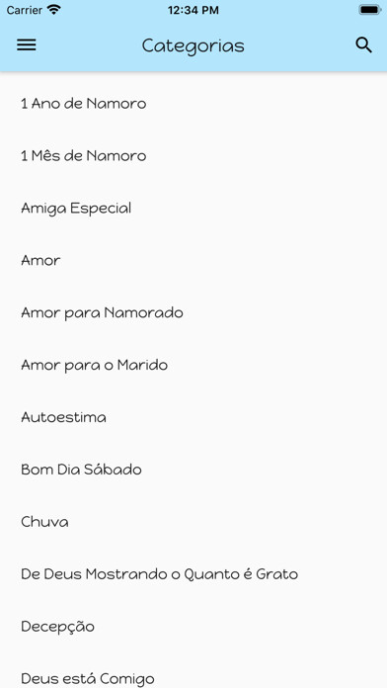Select the Chuva category
The width and height of the screenshot is (387, 688).
pos(193,522)
